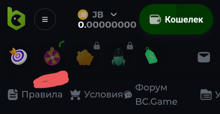
Task: Open the locked piggy bank bonus
Action: click(x=85, y=57)
